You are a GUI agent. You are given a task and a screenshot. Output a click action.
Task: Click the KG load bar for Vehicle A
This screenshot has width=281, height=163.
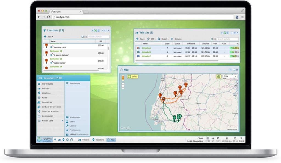tap(234, 48)
